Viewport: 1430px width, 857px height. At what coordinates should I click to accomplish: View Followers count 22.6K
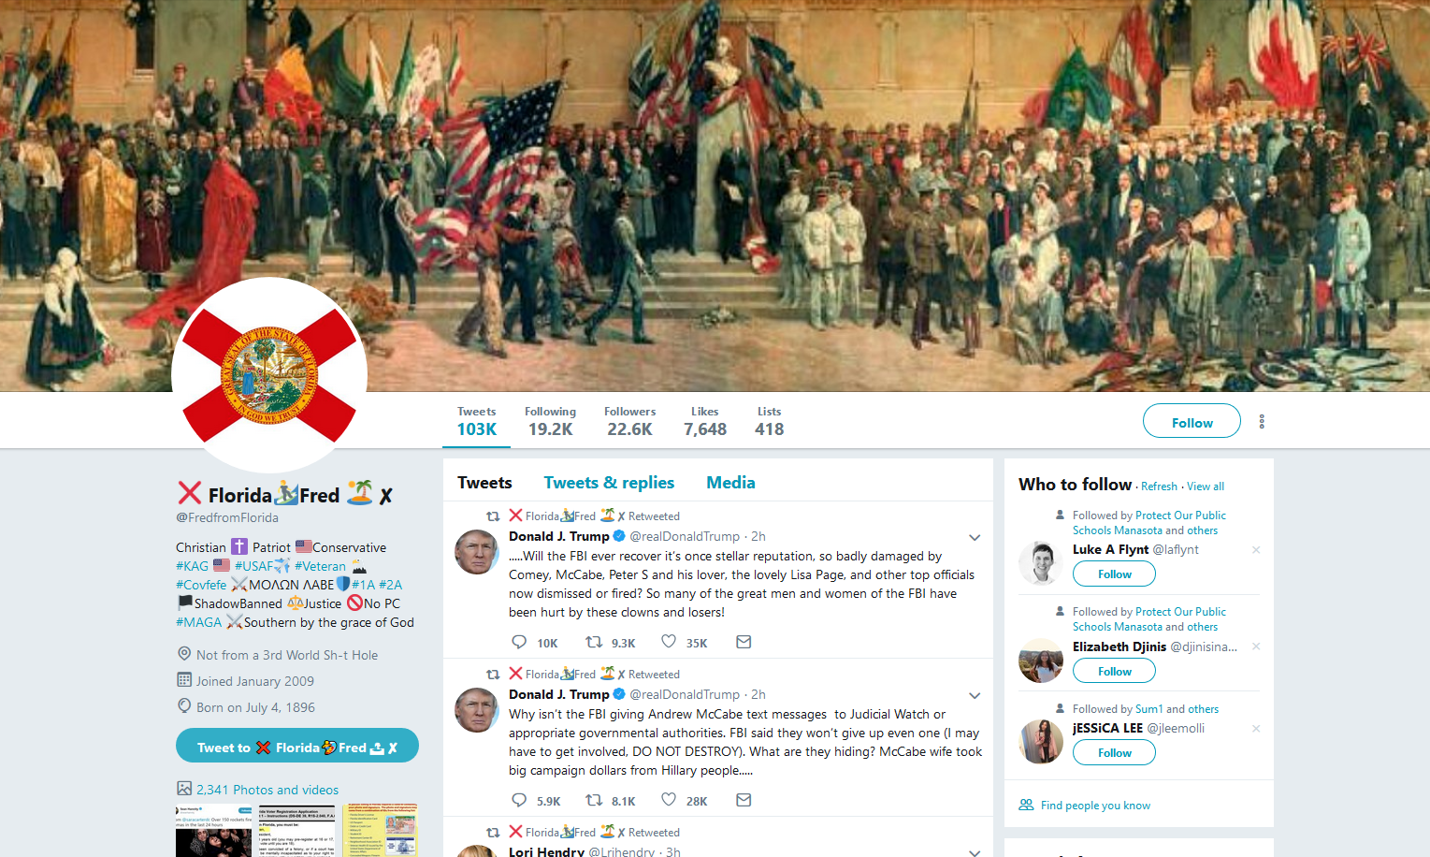629,421
